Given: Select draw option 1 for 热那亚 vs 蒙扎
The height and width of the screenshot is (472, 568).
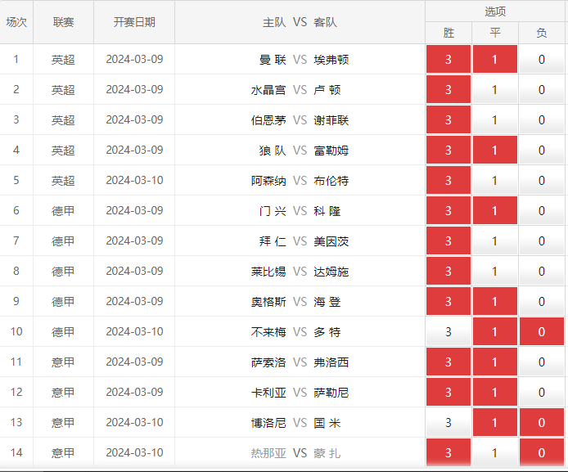Looking at the screenshot, I should 495,452.
